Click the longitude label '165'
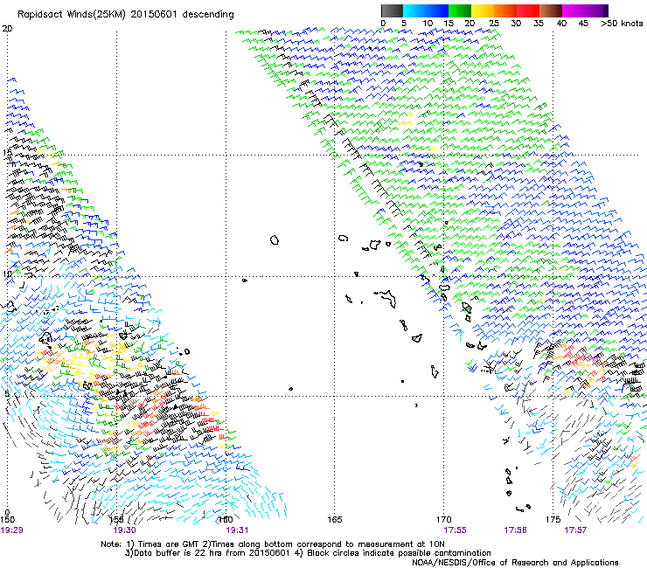 pyautogui.click(x=335, y=519)
